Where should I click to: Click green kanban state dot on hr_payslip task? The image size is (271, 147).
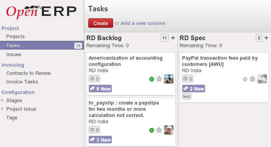[152, 130]
